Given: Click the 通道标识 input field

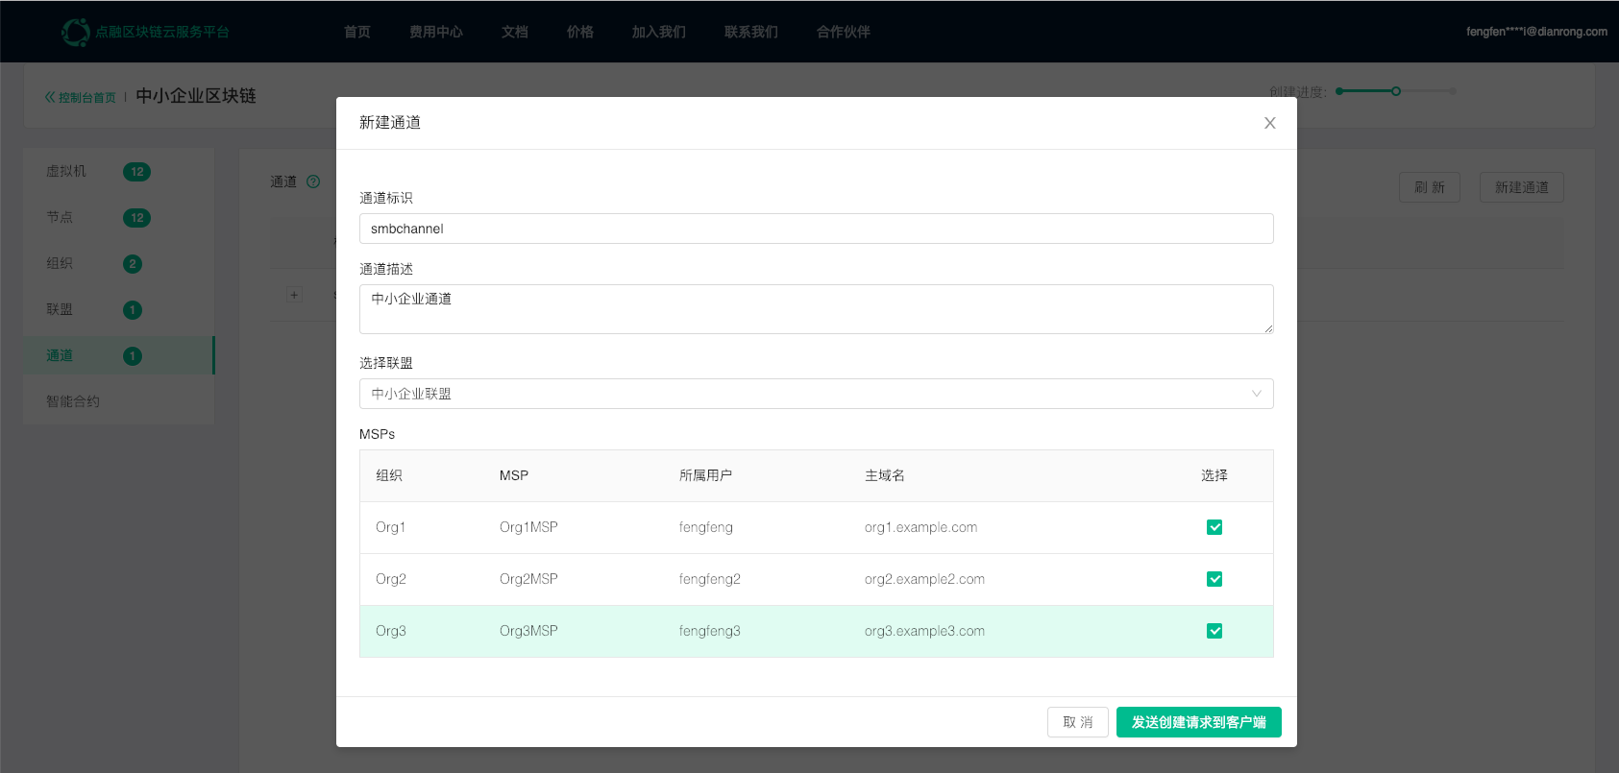Looking at the screenshot, I should [x=817, y=229].
